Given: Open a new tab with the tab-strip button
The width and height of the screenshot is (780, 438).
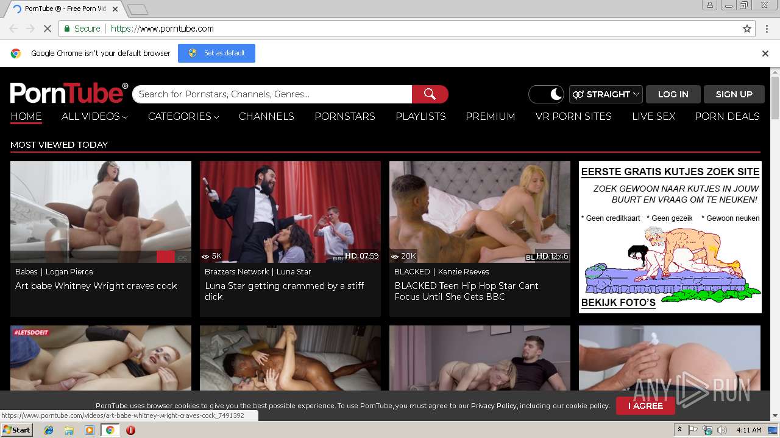Looking at the screenshot, I should pos(138,9).
